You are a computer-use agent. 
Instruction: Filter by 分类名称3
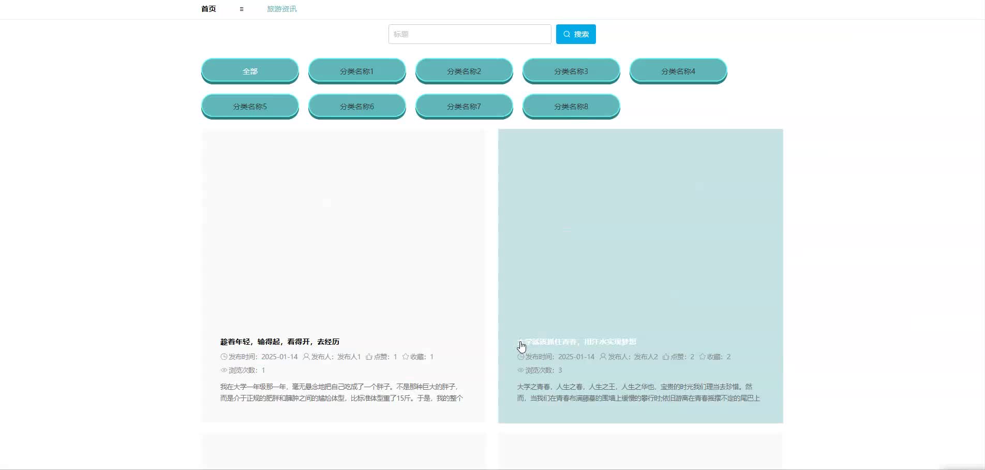(x=571, y=71)
